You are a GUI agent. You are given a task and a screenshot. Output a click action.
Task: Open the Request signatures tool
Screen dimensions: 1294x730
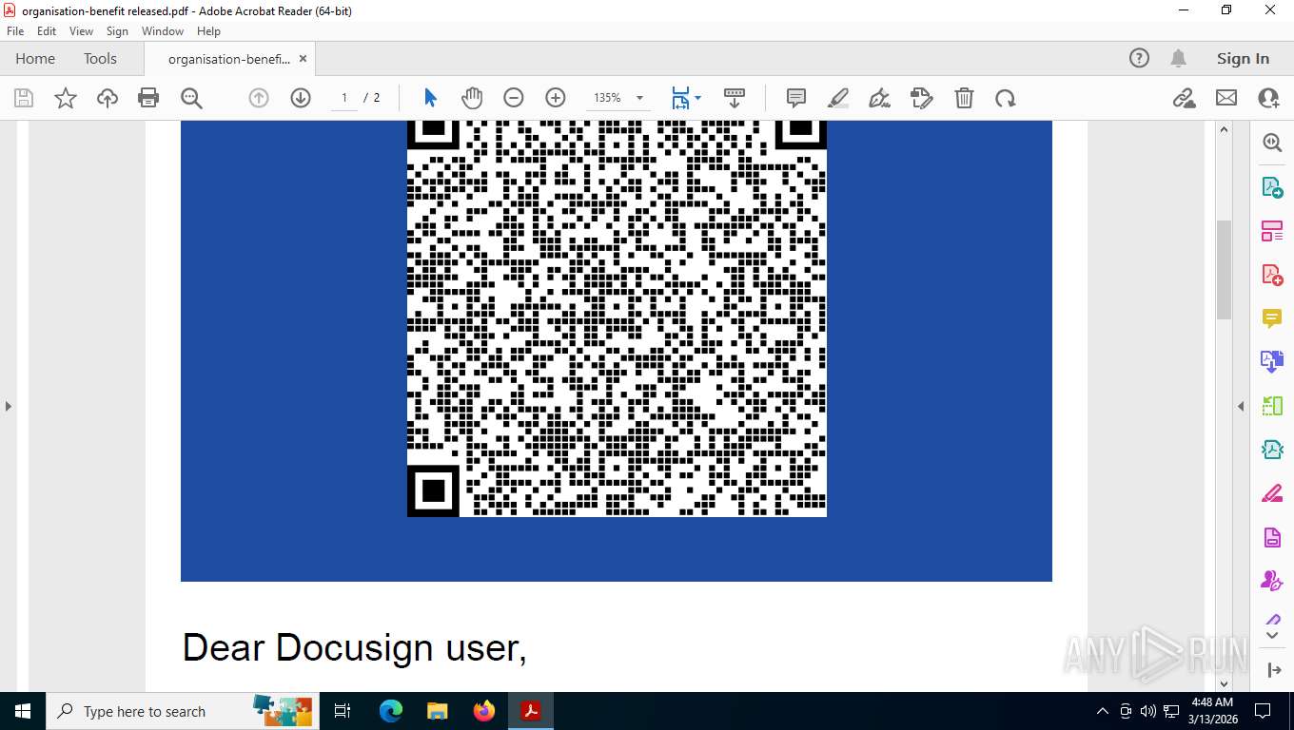(921, 98)
